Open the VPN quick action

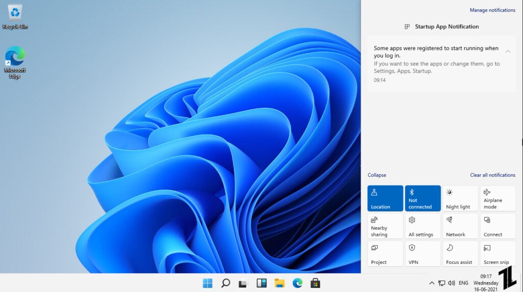(x=423, y=254)
